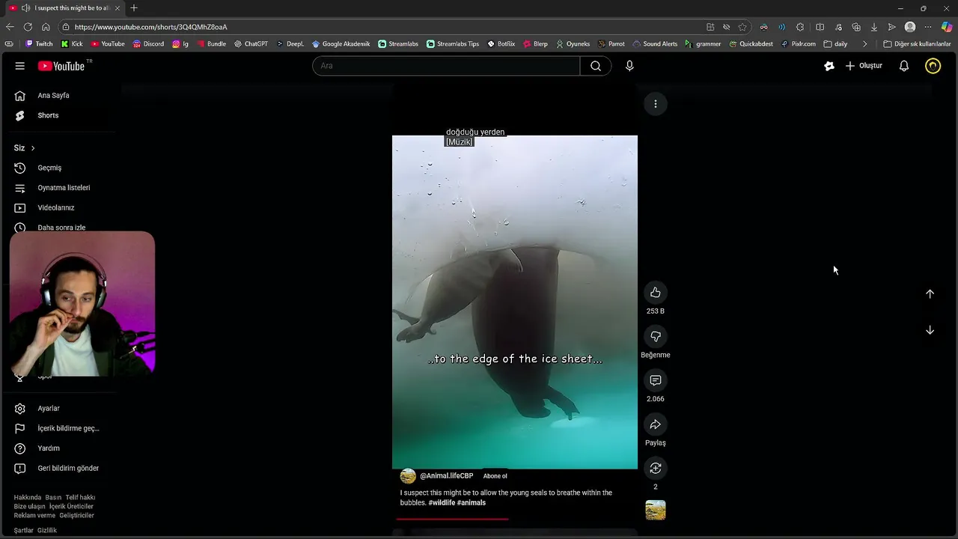Click the Gizlilik footer link

click(x=47, y=531)
